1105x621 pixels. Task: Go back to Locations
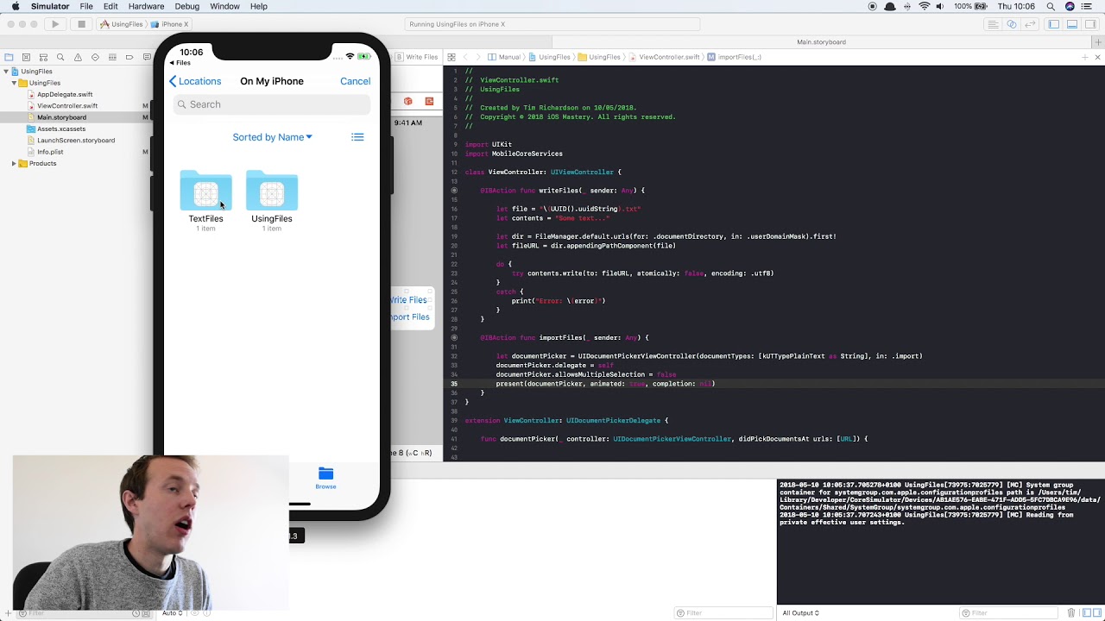pos(195,81)
